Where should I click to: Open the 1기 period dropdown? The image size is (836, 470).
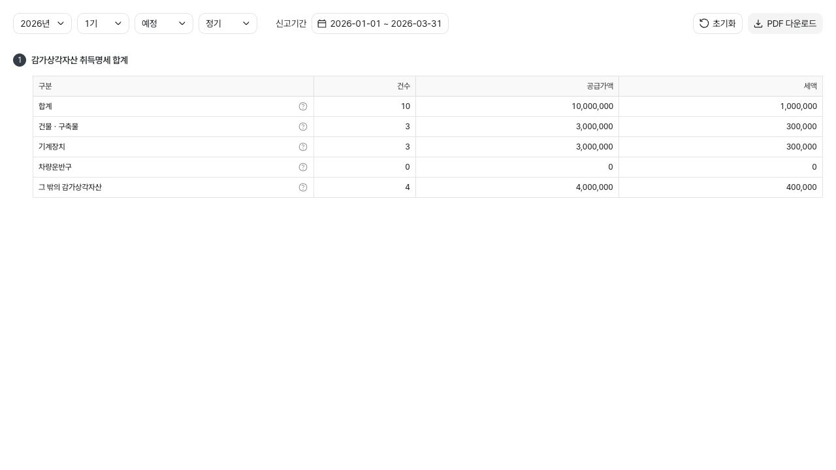[x=103, y=23]
